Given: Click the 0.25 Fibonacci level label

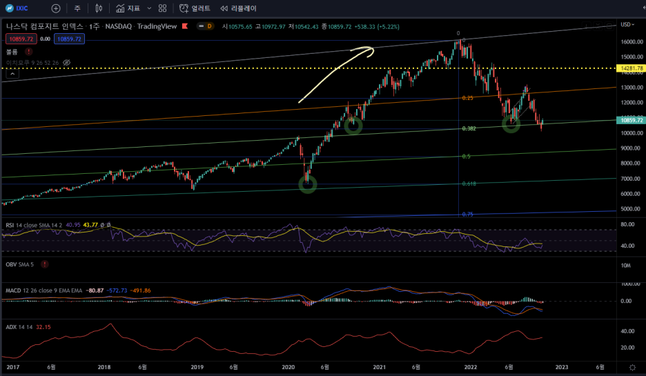Looking at the screenshot, I should 468,98.
